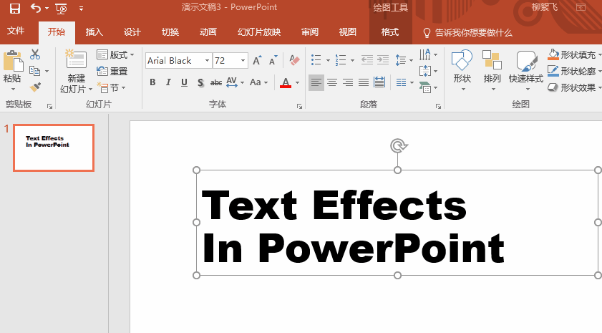Open the 节 section dropdown
This screenshot has width=602, height=333.
click(112, 87)
